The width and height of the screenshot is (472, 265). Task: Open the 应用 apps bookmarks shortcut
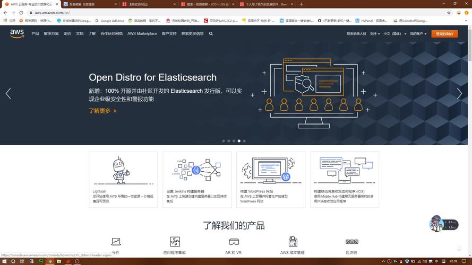click(x=10, y=21)
